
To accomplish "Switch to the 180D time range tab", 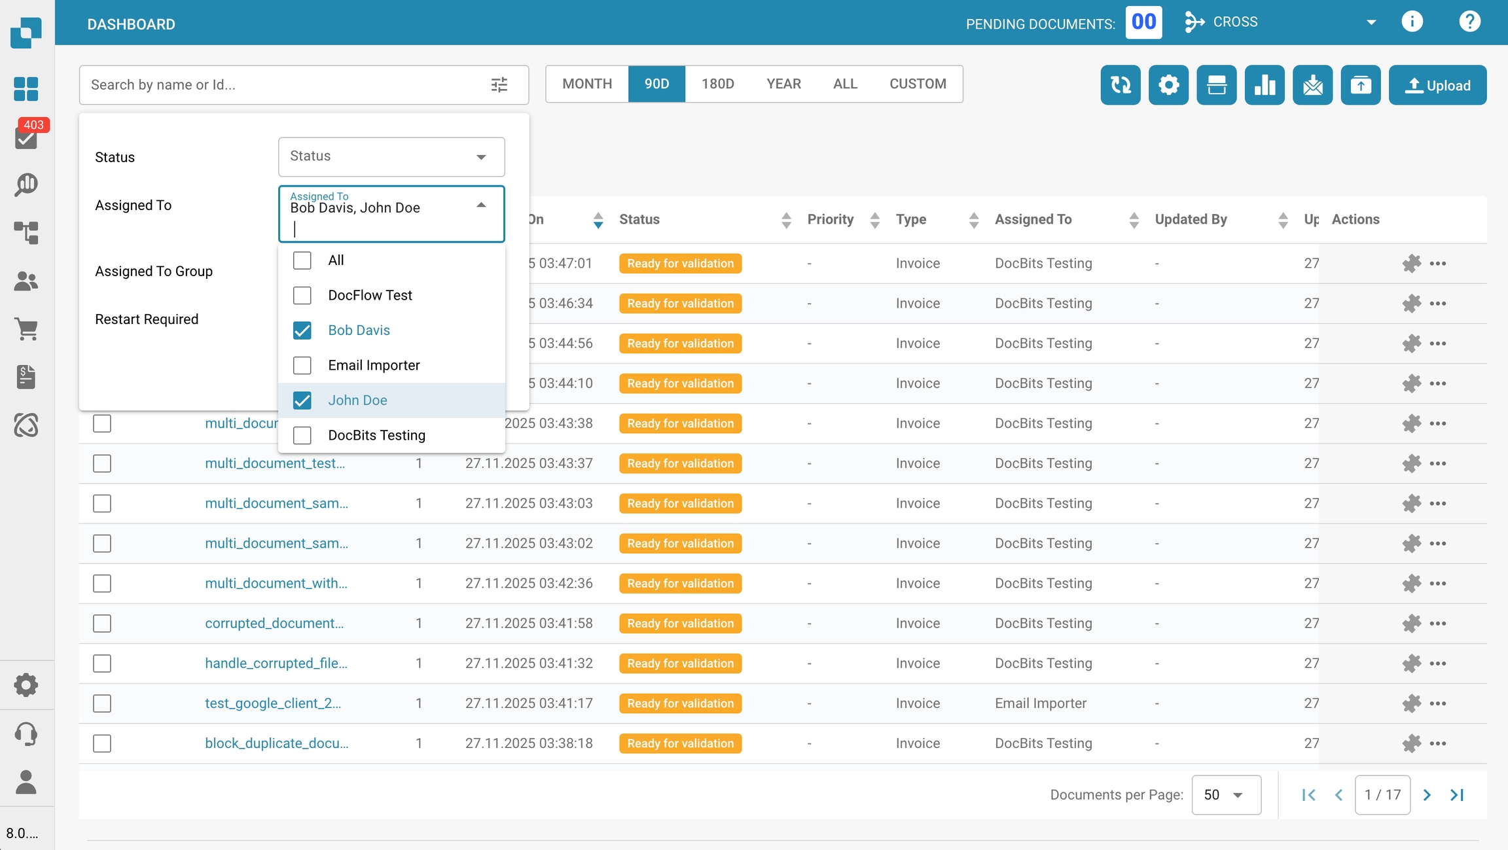I will pyautogui.click(x=717, y=84).
